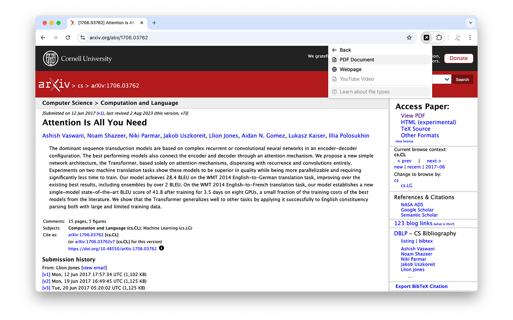The image size is (513, 320).
Task: Open a new browser tab with the plus
Action: pyautogui.click(x=154, y=23)
